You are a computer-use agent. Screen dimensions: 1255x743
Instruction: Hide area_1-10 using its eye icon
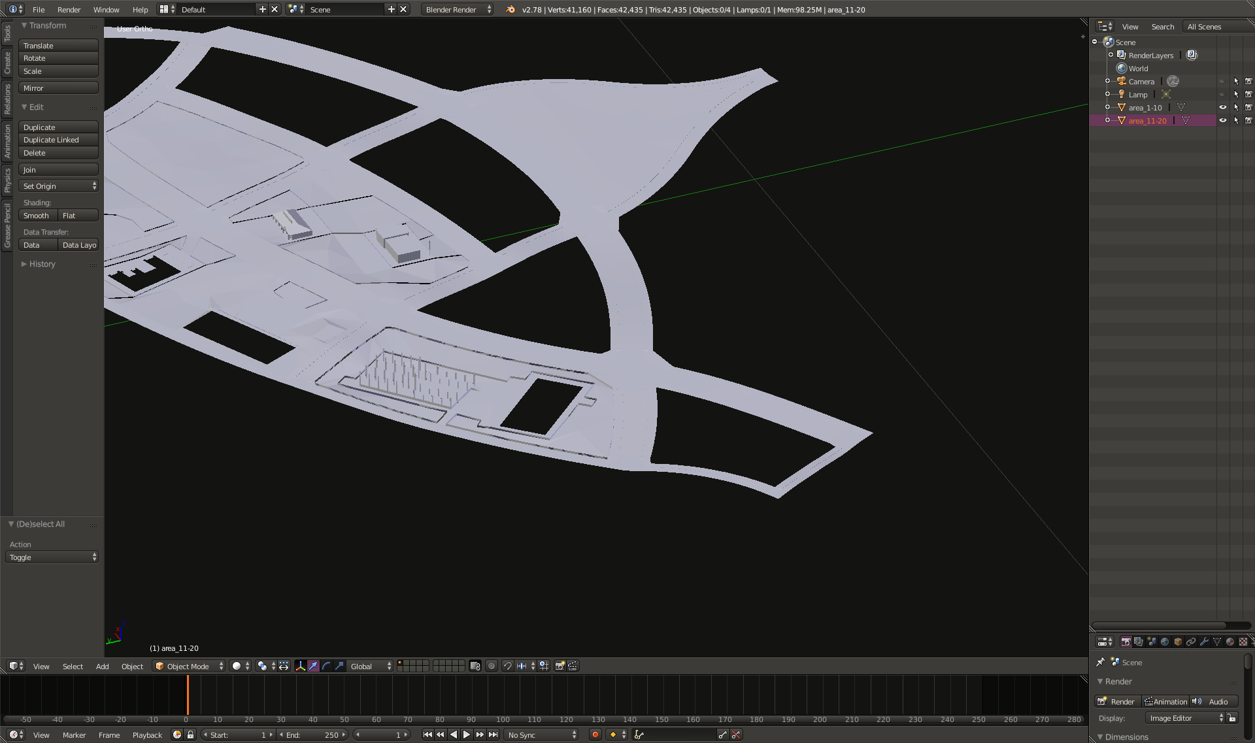click(x=1222, y=108)
